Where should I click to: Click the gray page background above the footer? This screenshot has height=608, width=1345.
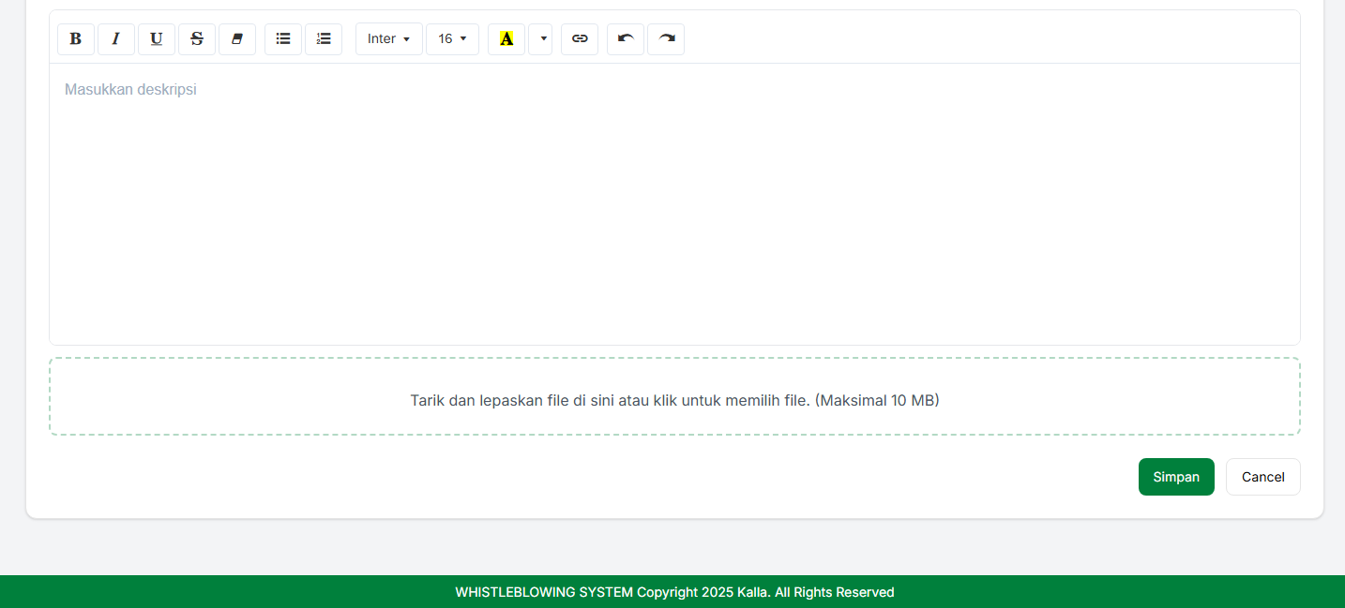(x=674, y=548)
